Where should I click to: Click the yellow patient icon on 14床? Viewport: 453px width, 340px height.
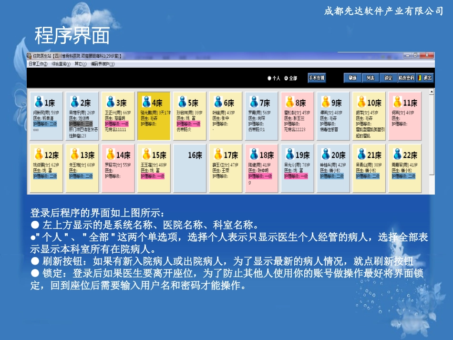110,154
